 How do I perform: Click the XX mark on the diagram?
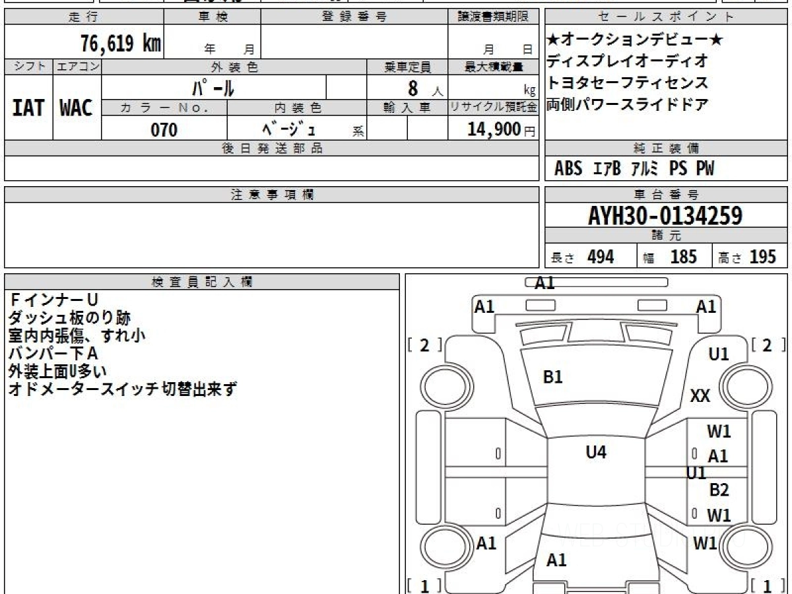[x=700, y=396]
